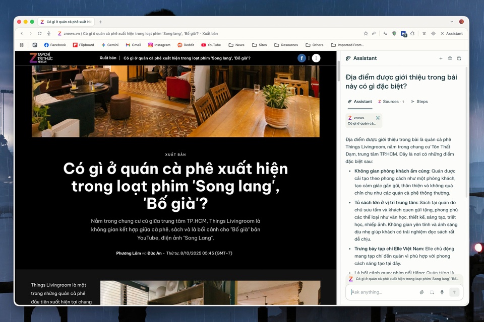Screen dimensions: 484x322
Task: Open the page translate icon
Action: click(385, 33)
